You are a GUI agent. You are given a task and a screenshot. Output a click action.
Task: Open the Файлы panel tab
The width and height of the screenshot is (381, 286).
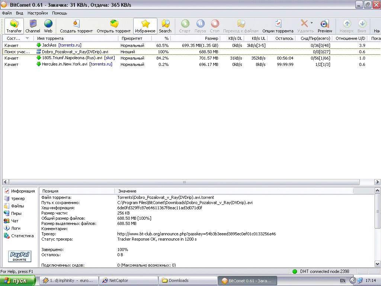pyautogui.click(x=14, y=206)
